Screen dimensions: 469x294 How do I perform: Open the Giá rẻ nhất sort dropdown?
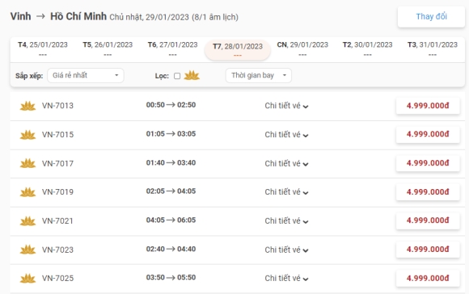[x=86, y=75]
